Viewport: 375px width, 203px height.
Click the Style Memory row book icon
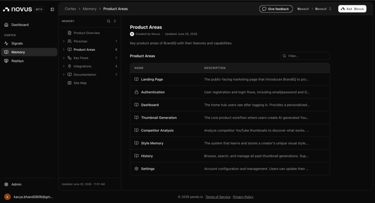point(136,143)
